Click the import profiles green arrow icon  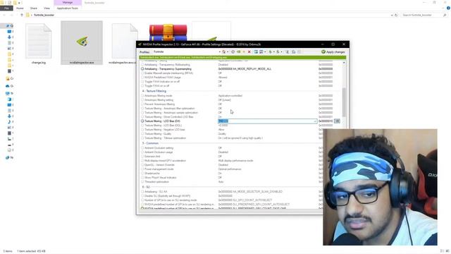click(x=278, y=52)
